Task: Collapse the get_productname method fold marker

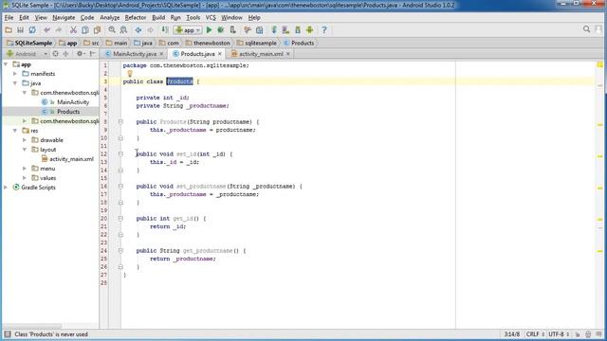Action: [x=120, y=250]
